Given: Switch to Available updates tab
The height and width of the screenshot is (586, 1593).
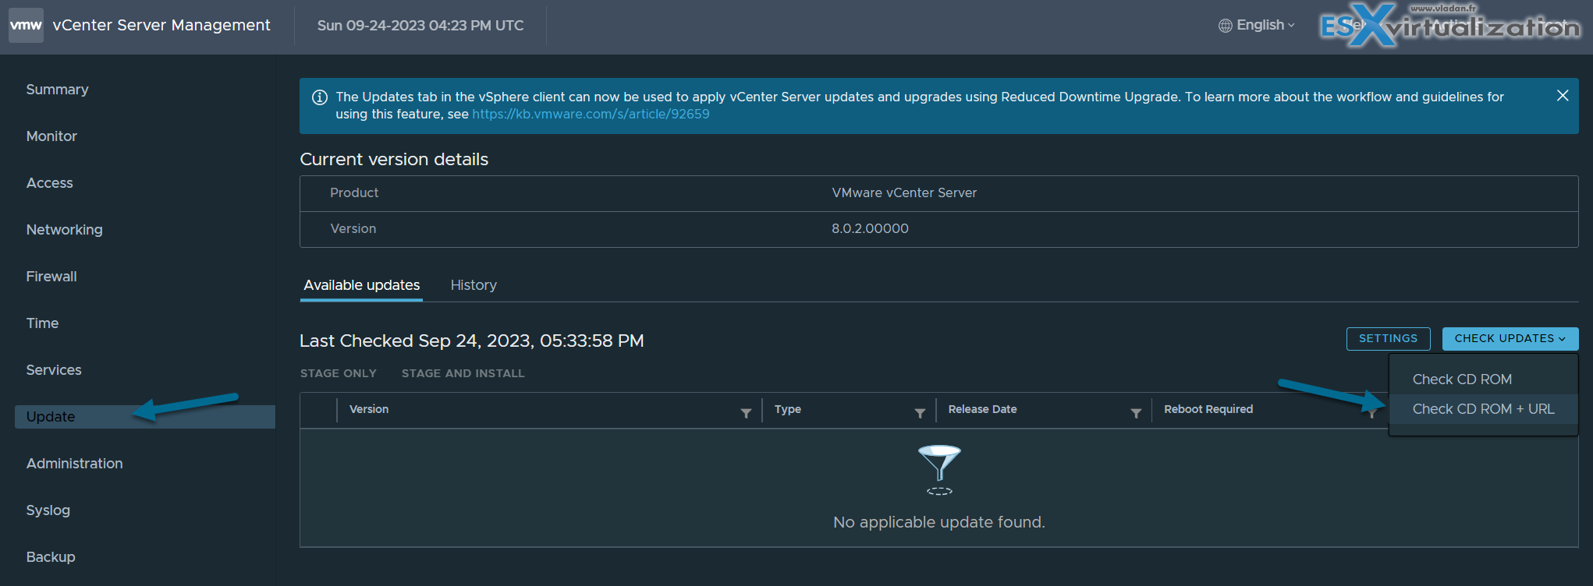Looking at the screenshot, I should (362, 285).
